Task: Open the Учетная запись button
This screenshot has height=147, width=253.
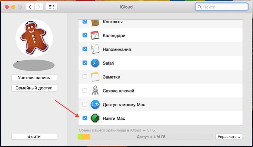Action: (x=34, y=78)
